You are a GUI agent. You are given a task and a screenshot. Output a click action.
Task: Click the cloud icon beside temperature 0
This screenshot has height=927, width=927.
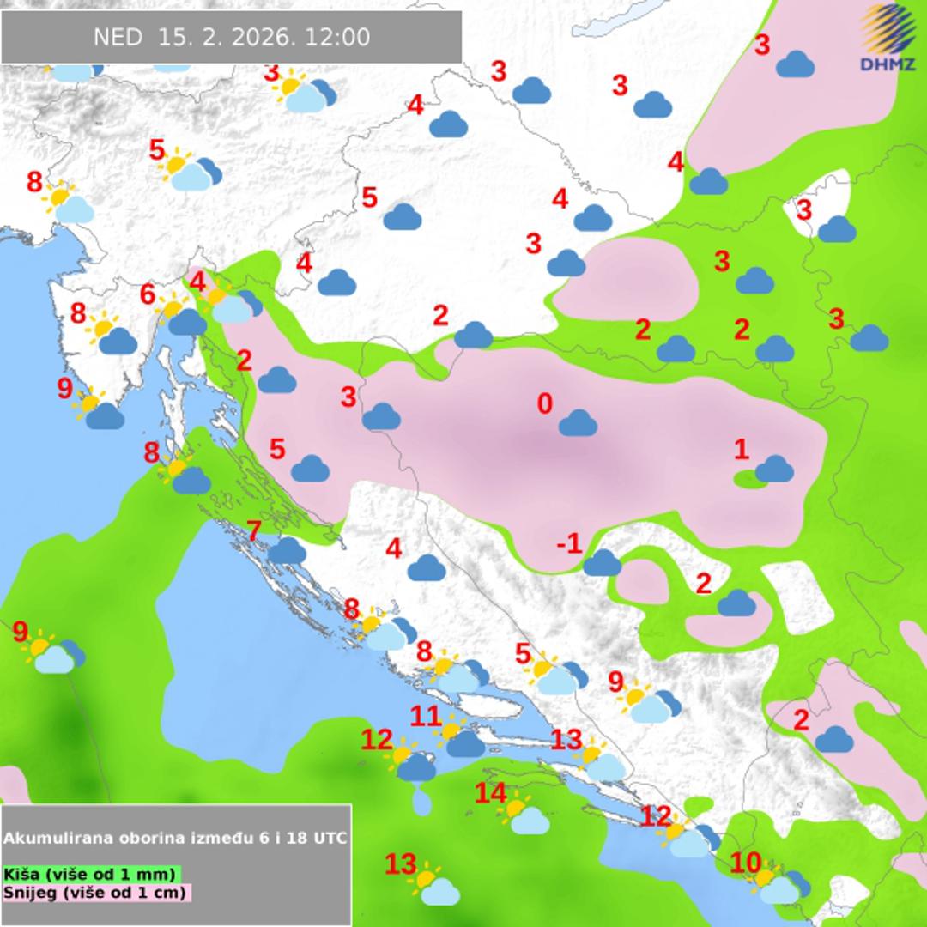(x=578, y=423)
